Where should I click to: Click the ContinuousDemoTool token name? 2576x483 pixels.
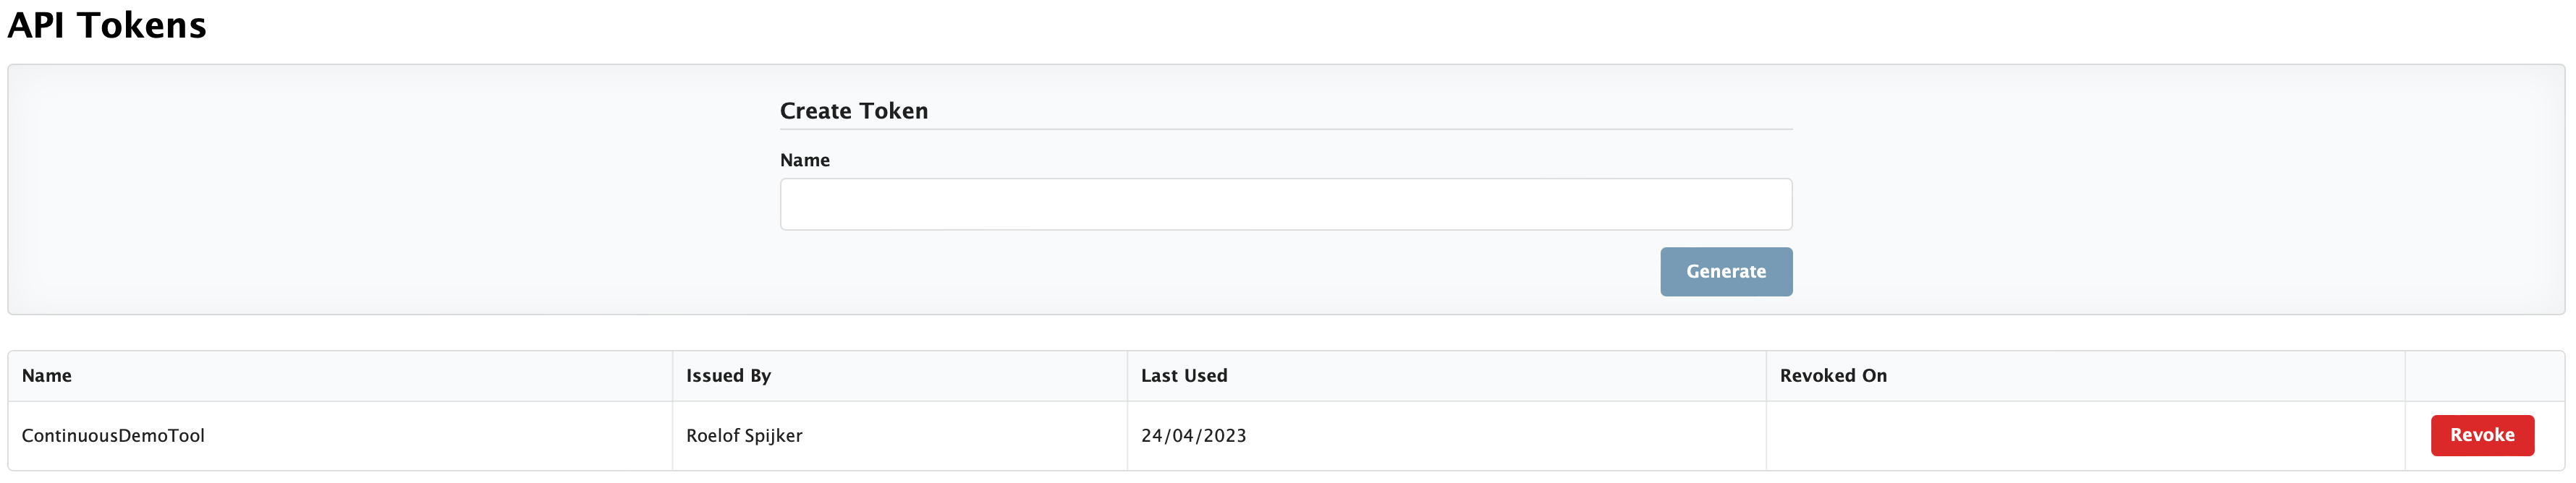(114, 435)
